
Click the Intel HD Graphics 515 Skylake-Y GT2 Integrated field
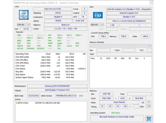point(129,9)
